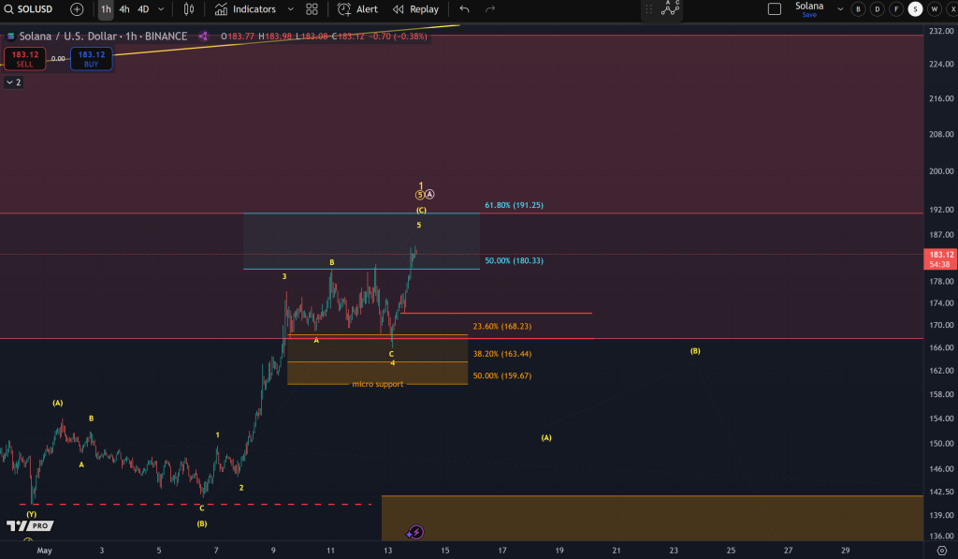Screen dimensions: 958x559
Task: Click the Save link under Solana
Action: pos(808,15)
